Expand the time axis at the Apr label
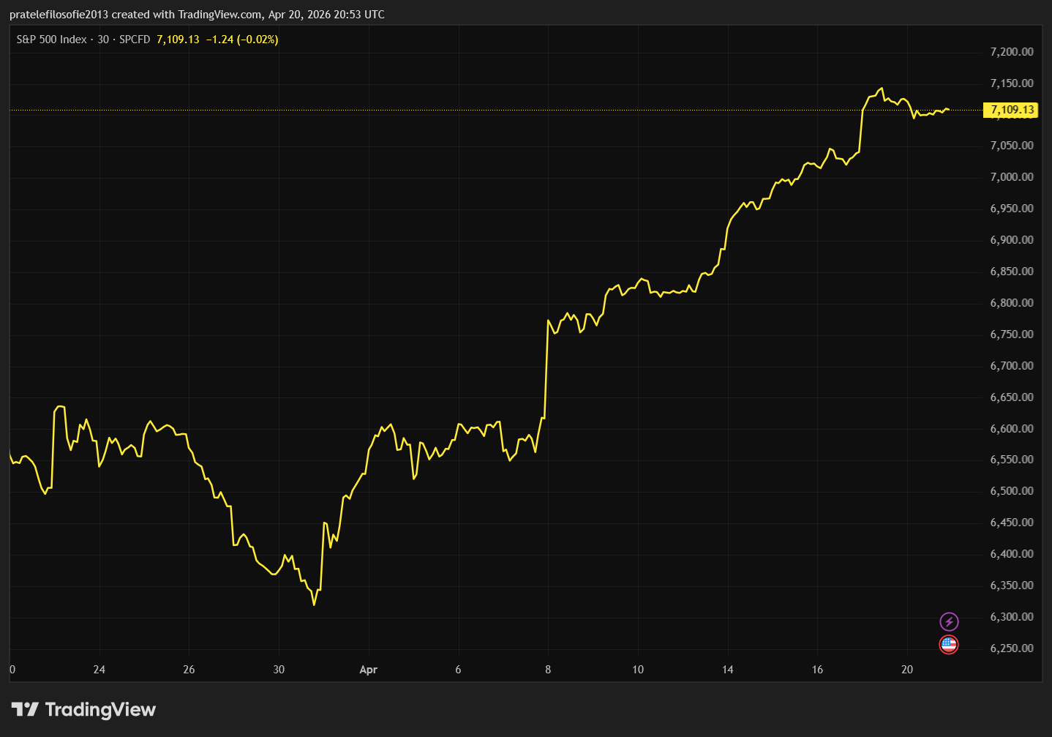 click(368, 670)
